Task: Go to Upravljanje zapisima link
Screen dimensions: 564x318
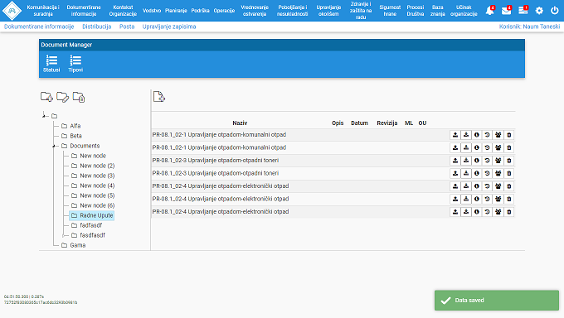Action: [x=169, y=26]
